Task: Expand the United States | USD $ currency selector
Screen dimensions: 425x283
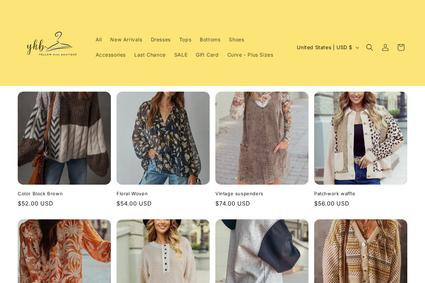Action: [328, 47]
